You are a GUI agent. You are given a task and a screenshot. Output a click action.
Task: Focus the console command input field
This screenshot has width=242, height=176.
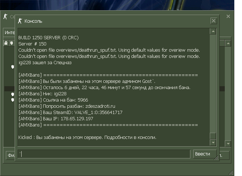[104, 154]
